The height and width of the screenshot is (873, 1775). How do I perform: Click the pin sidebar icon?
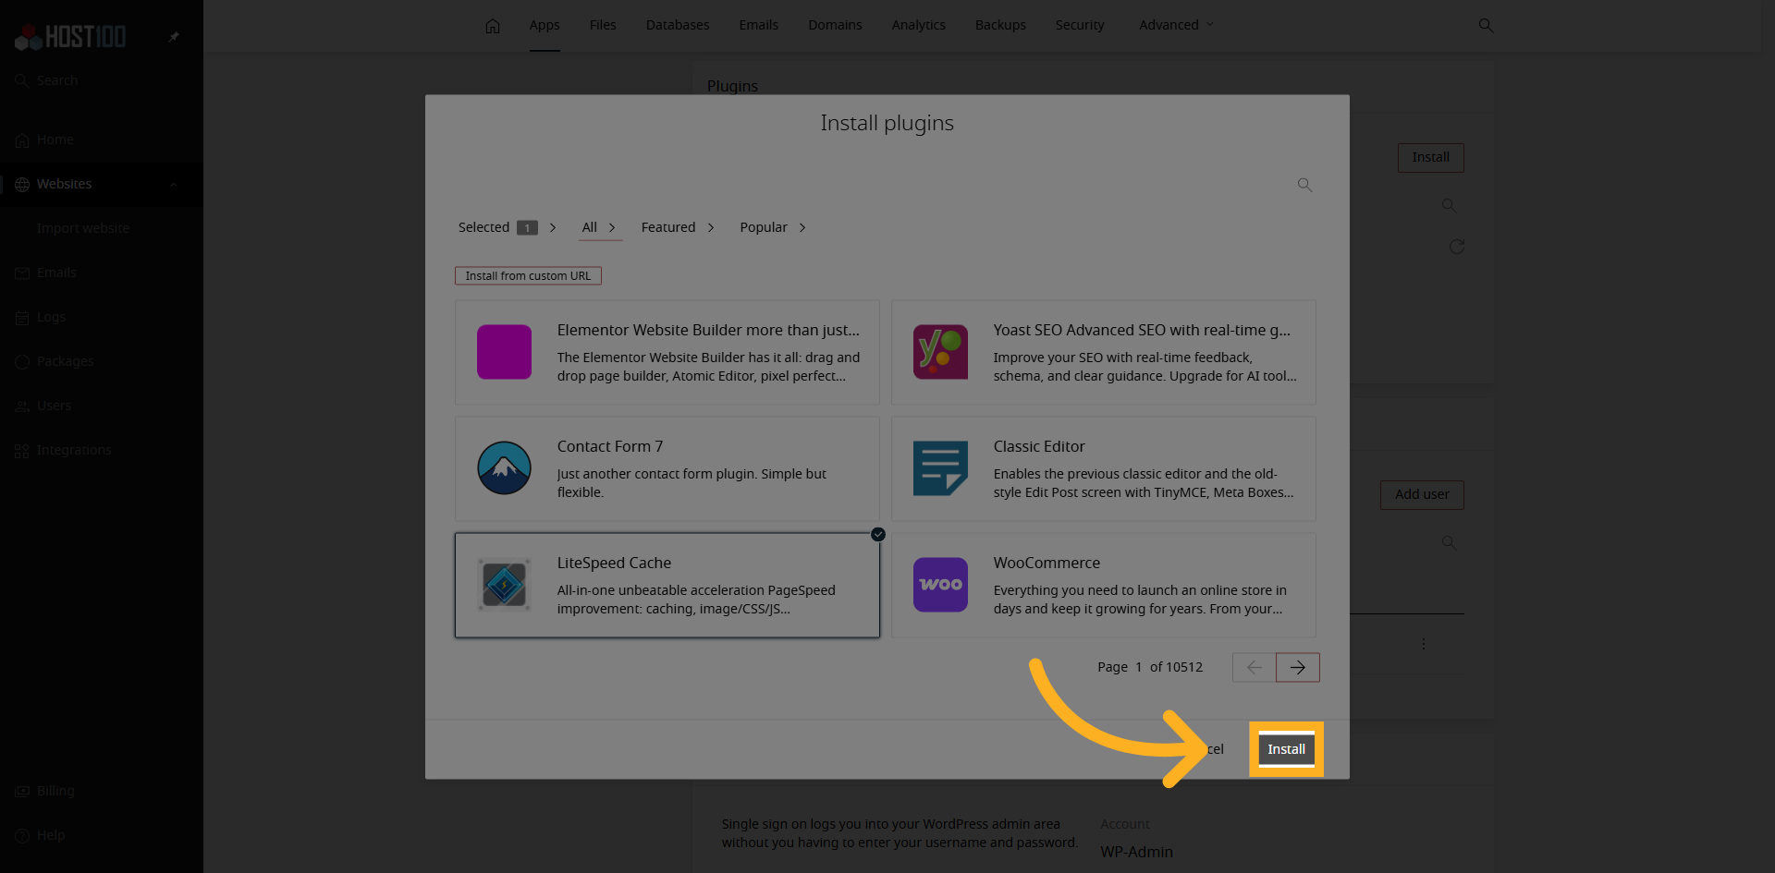(174, 37)
